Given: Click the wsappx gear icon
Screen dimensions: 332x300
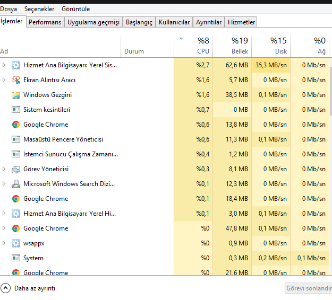Looking at the screenshot, I should click(x=16, y=243).
